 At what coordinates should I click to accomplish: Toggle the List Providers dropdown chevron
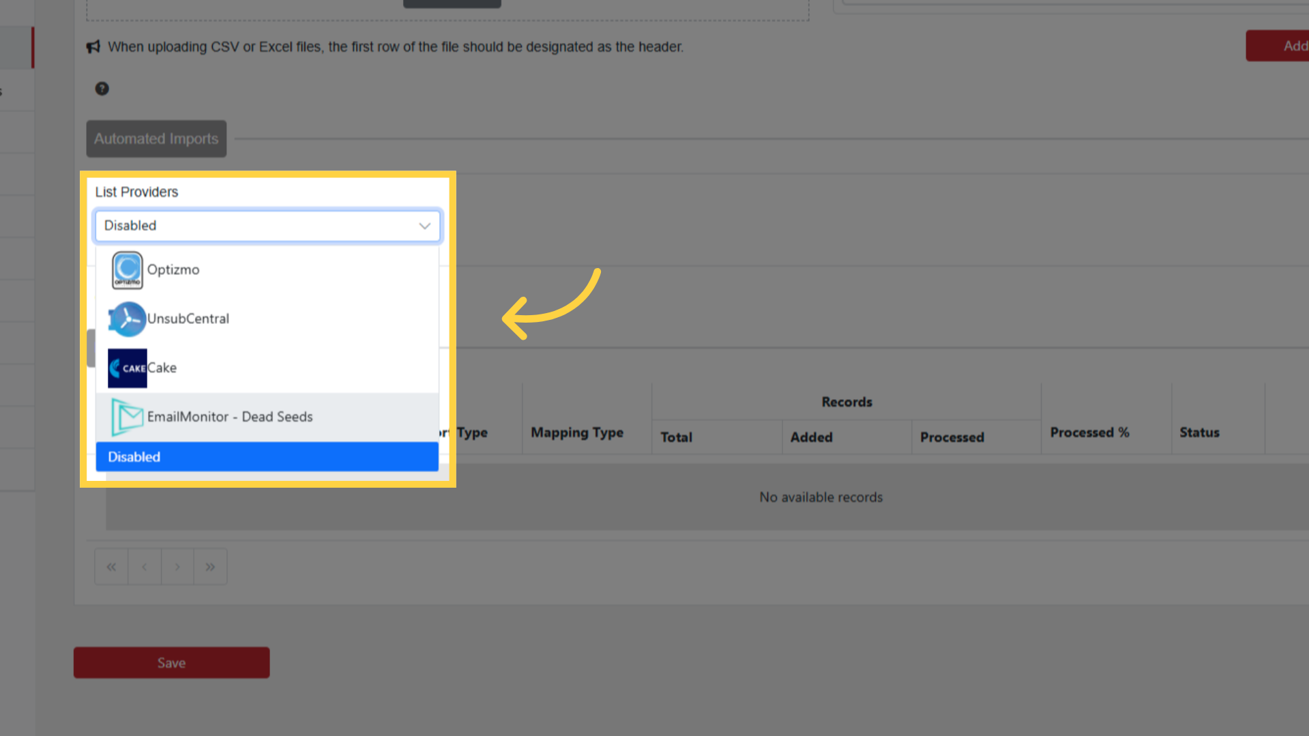[424, 226]
